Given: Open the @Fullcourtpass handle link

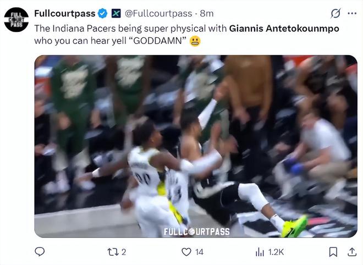Looking at the screenshot, I should coord(158,13).
